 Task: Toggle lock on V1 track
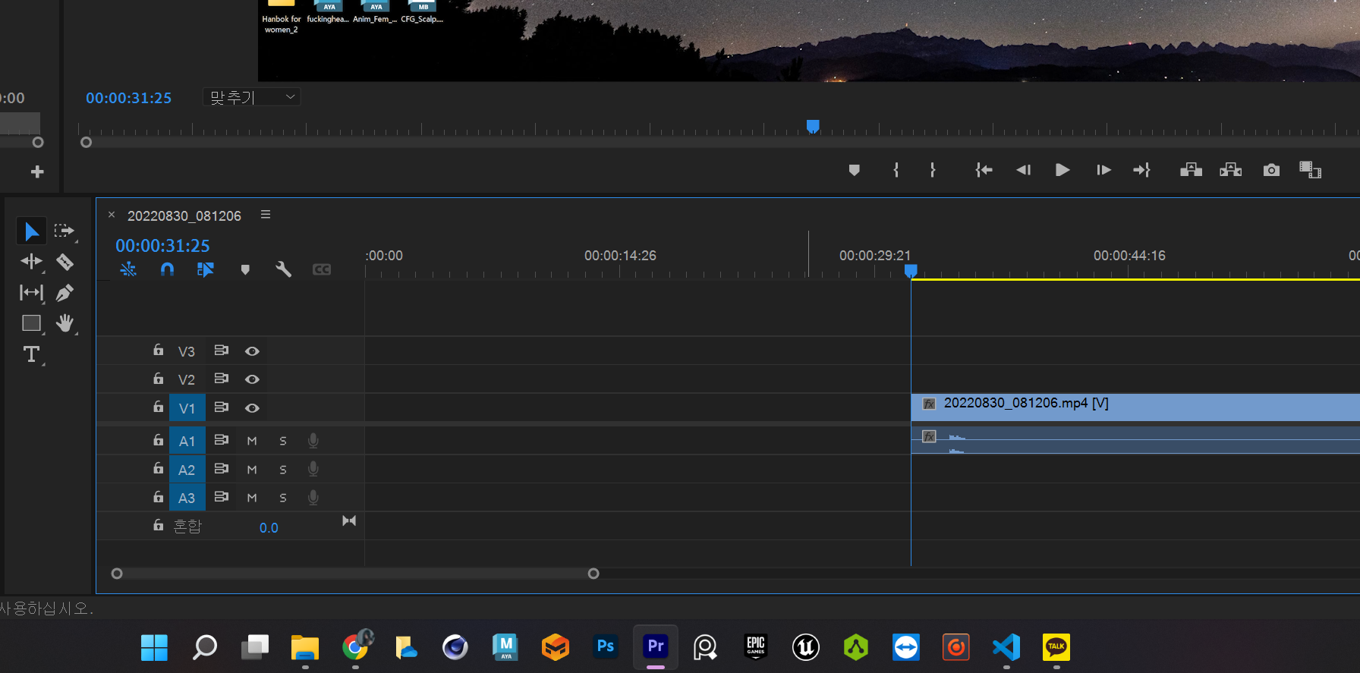pyautogui.click(x=158, y=407)
